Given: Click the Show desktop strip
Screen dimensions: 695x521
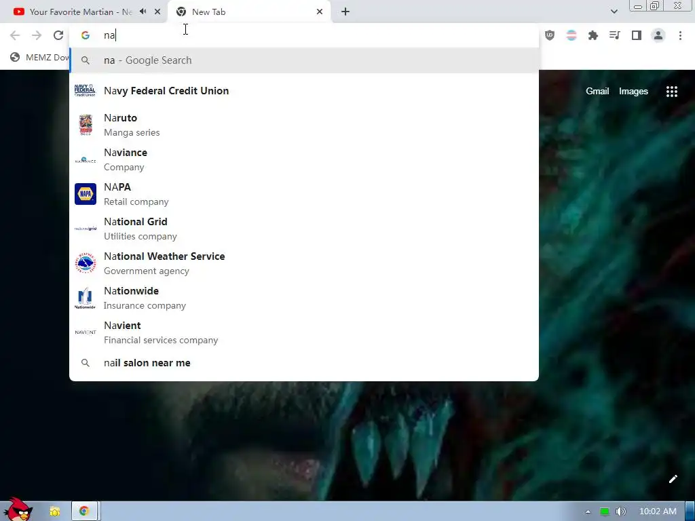Looking at the screenshot, I should [x=690, y=512].
